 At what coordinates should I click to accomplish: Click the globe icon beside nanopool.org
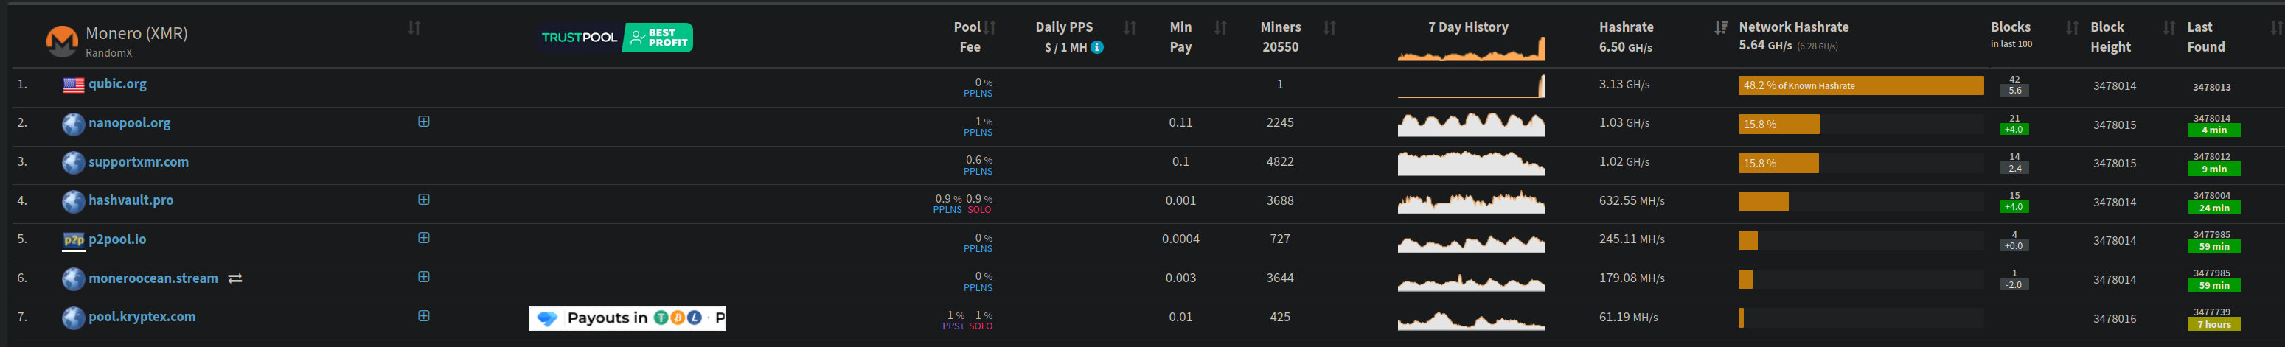pyautogui.click(x=74, y=124)
